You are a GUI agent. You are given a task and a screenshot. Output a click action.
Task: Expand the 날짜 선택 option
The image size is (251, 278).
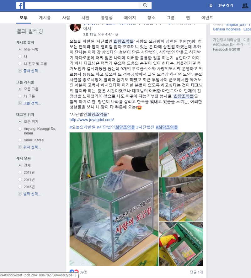click(29, 194)
